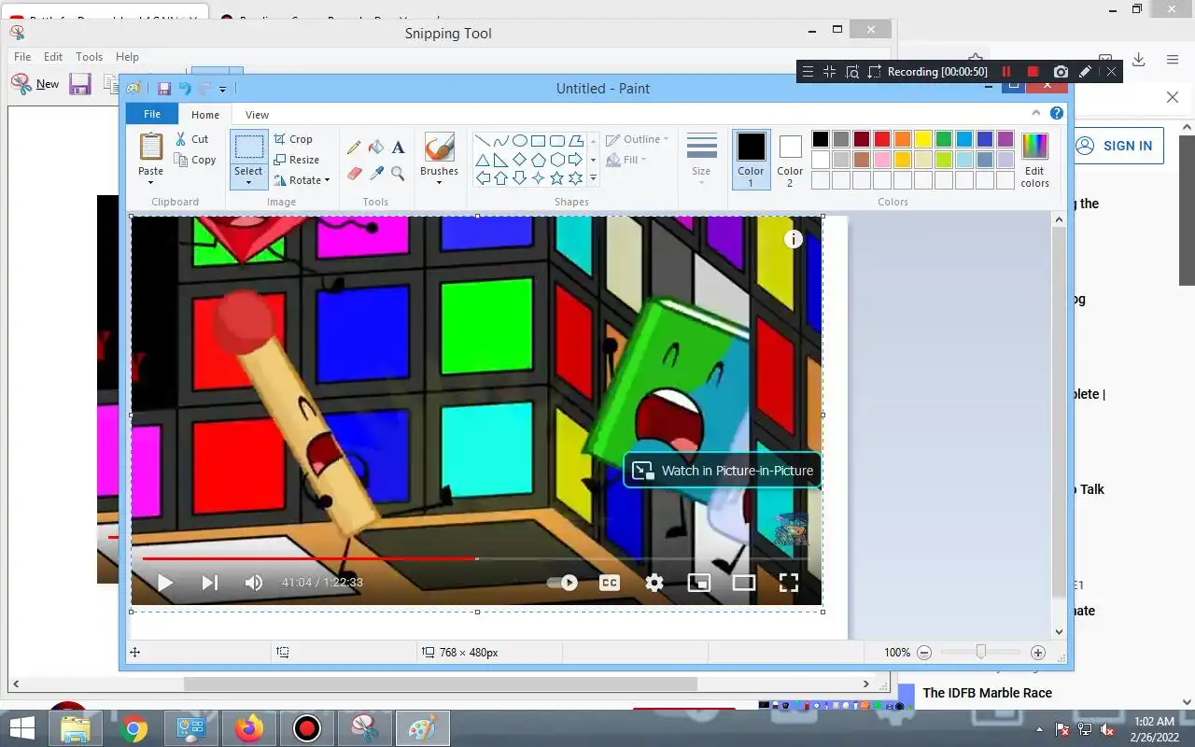Open Snipping Tool Tools menu
The height and width of the screenshot is (747, 1195).
(89, 57)
